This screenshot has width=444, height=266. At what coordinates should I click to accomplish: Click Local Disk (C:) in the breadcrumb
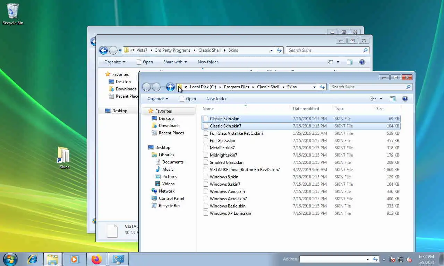[x=203, y=87]
